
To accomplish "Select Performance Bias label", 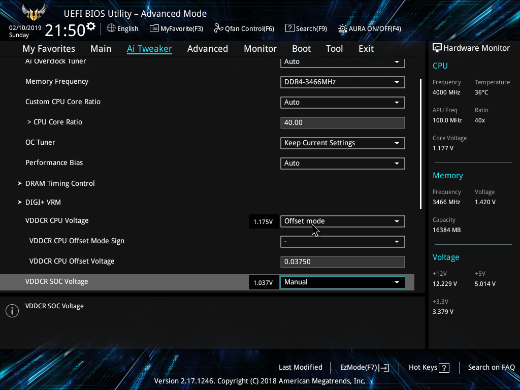I will (x=54, y=162).
